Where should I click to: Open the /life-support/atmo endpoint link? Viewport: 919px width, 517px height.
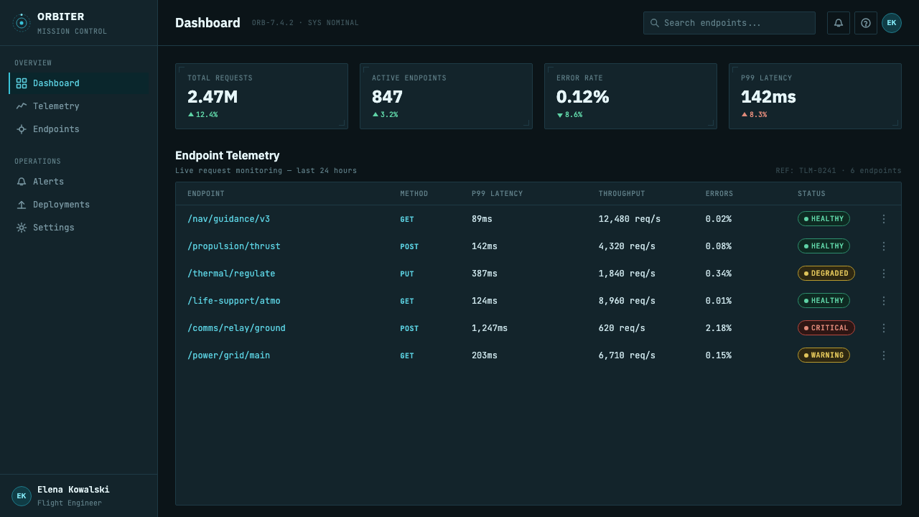click(234, 301)
